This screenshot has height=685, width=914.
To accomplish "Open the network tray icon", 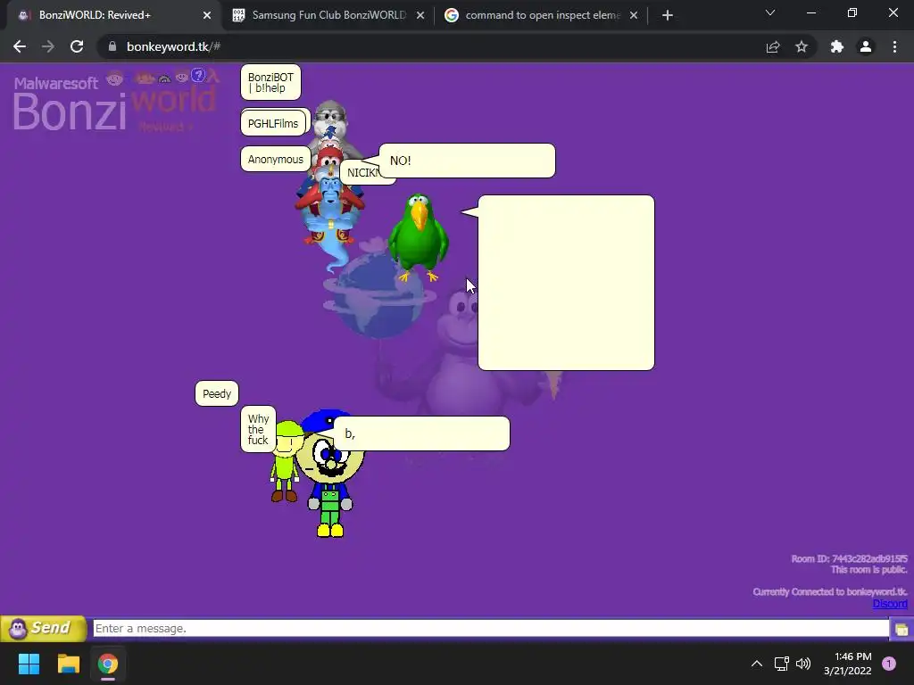I will click(x=781, y=664).
